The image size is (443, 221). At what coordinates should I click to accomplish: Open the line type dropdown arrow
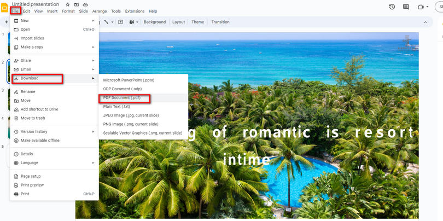pyautogui.click(x=112, y=22)
